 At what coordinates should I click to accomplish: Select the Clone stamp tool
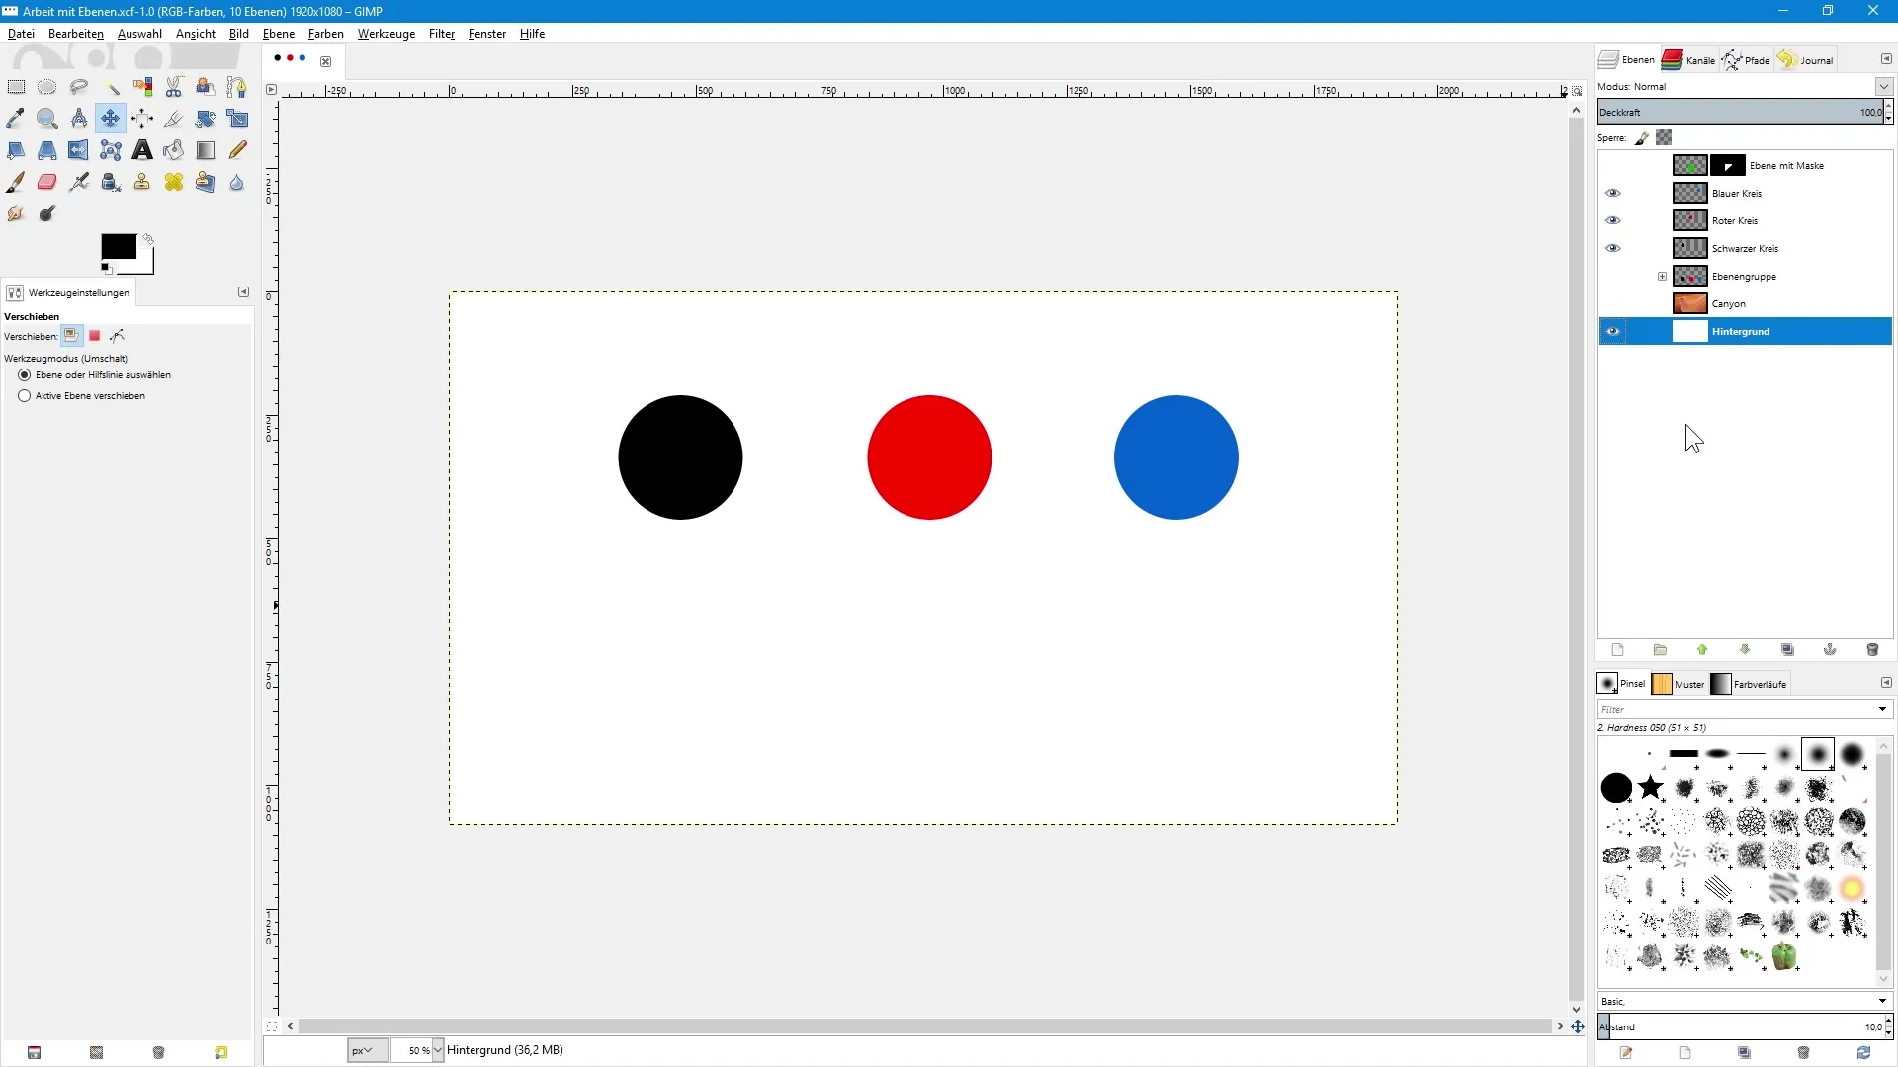point(142,182)
